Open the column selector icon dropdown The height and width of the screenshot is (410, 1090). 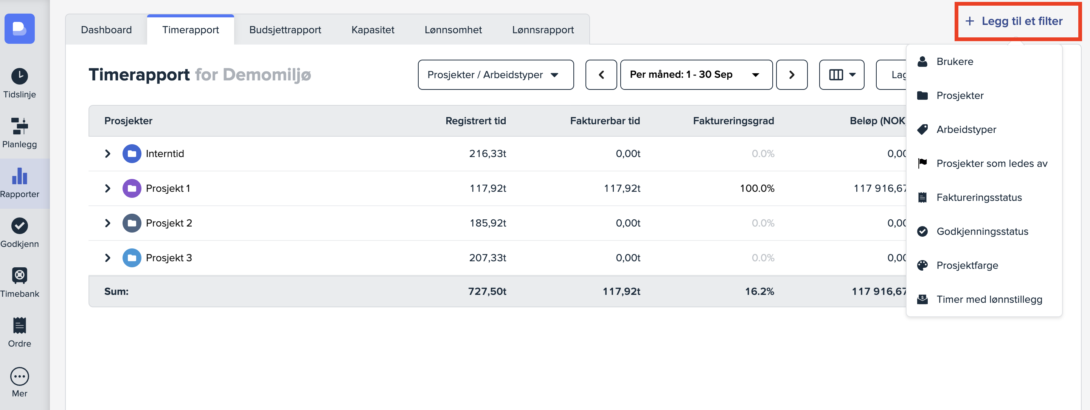(841, 75)
